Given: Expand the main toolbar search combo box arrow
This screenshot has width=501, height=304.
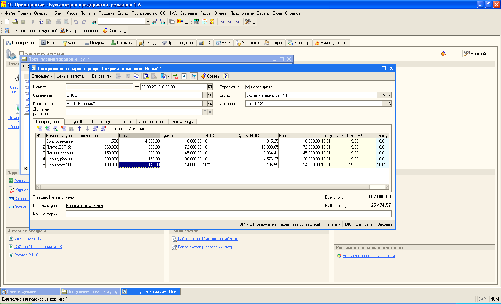Looking at the screenshot, I should [148, 22].
